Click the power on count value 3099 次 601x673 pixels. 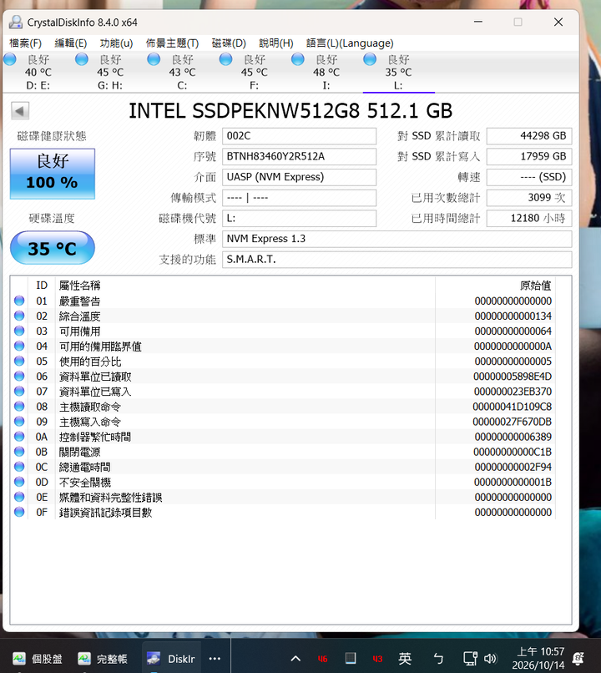point(529,198)
